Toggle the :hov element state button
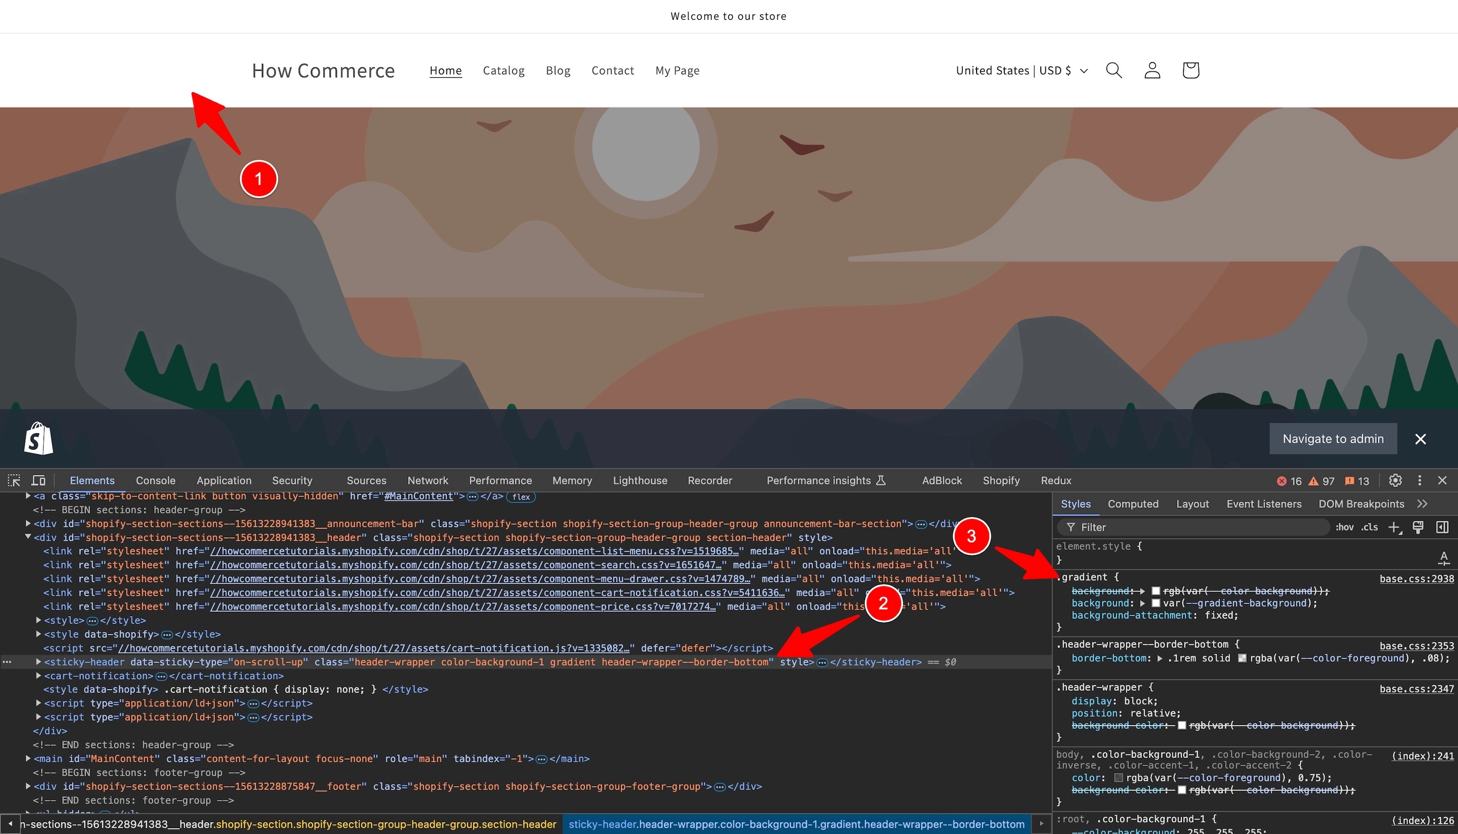This screenshot has width=1458, height=834. click(1345, 527)
